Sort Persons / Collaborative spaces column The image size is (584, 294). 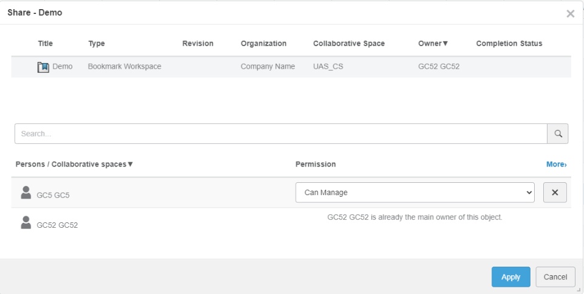130,165
